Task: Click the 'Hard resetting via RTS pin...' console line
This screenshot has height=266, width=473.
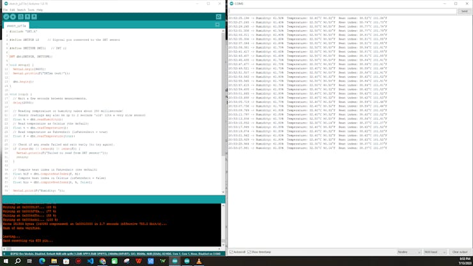Action: 27,241
